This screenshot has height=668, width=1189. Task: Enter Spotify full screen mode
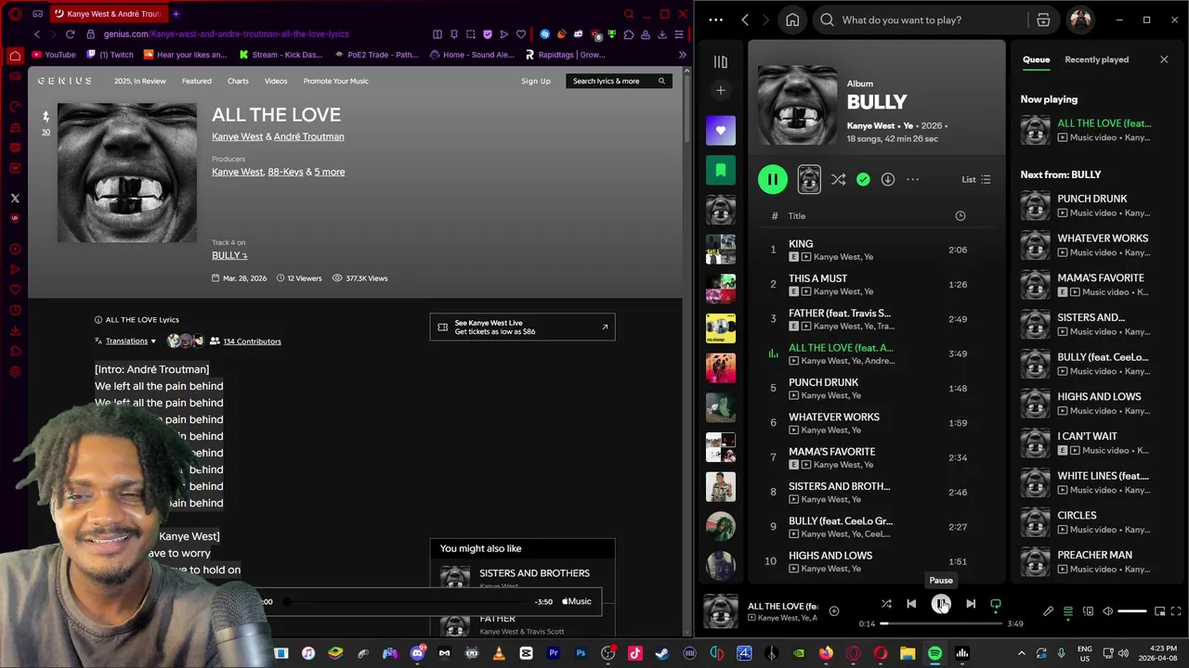point(1176,611)
